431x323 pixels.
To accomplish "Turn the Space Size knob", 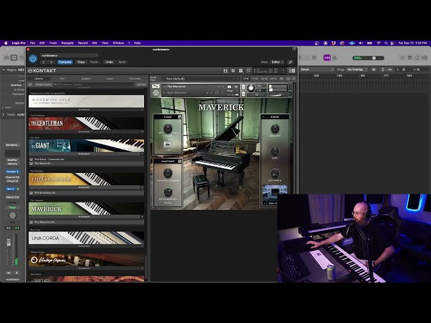I will click(x=275, y=150).
